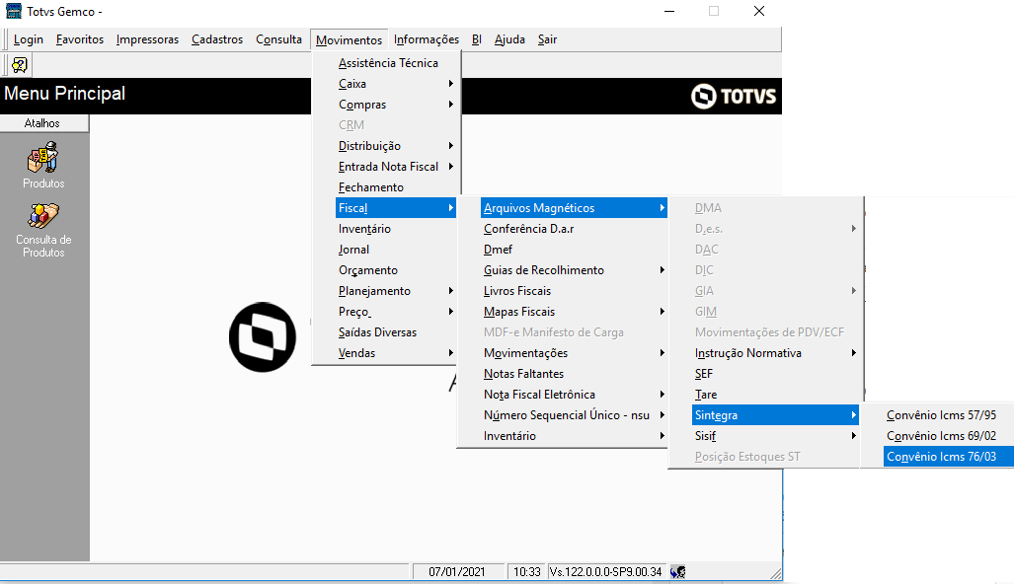Expand the Caixa submenu
This screenshot has height=584, width=1014.
pos(396,83)
